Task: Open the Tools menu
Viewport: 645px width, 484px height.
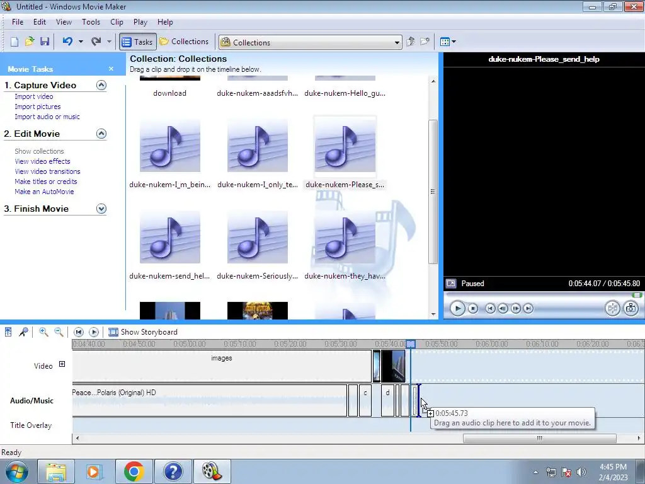Action: 91,22
